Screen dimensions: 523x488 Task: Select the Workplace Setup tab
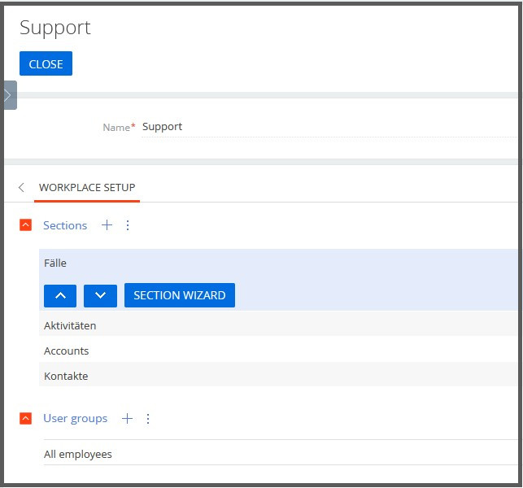(87, 188)
